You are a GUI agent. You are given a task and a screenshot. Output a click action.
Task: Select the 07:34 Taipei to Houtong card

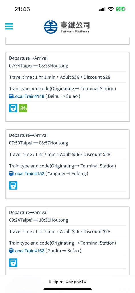(x=67, y=87)
